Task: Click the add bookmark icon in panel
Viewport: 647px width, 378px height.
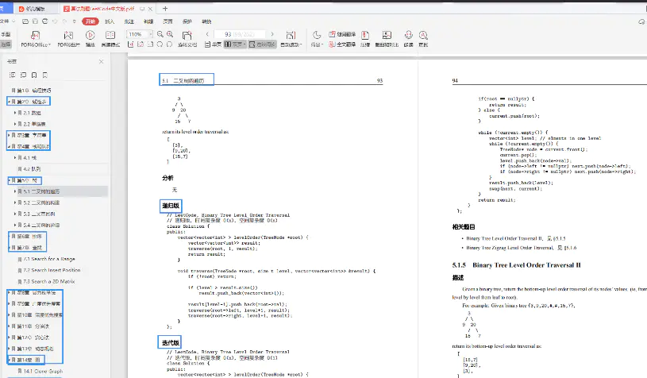Action: (34, 75)
